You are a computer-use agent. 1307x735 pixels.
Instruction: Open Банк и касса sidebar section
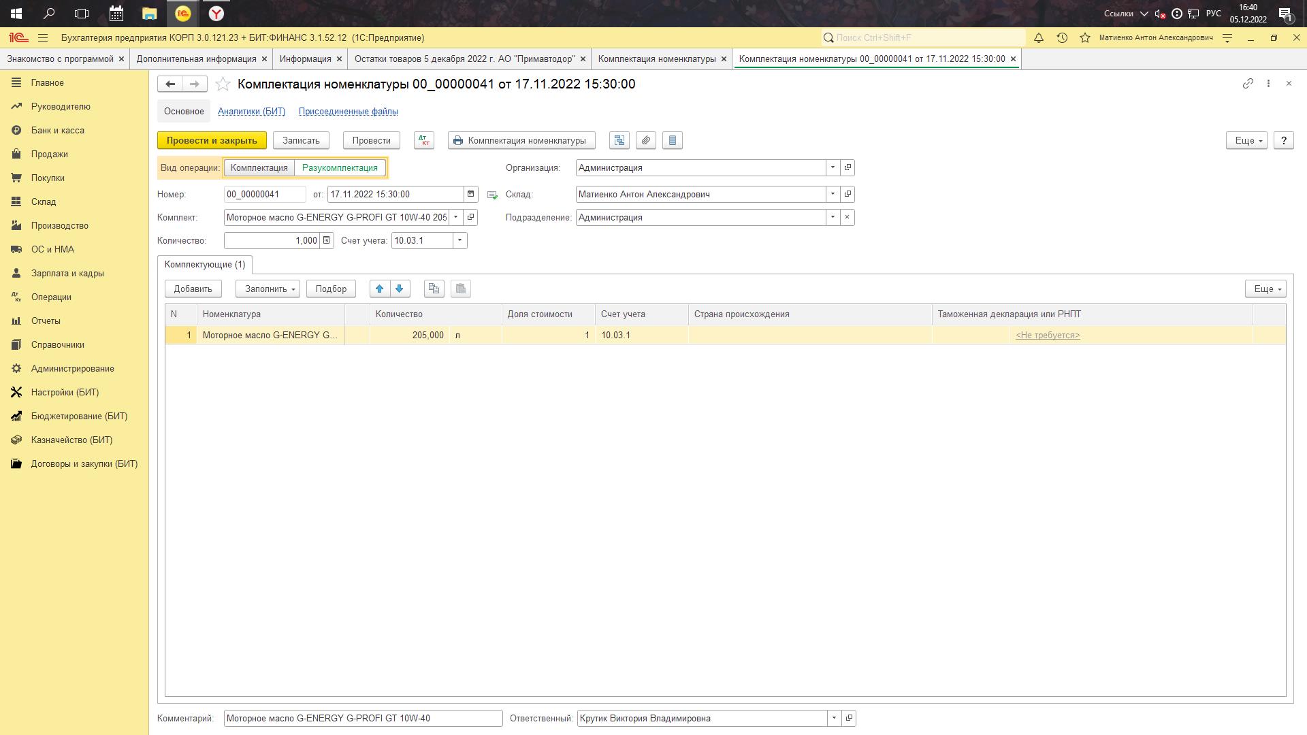pos(58,130)
